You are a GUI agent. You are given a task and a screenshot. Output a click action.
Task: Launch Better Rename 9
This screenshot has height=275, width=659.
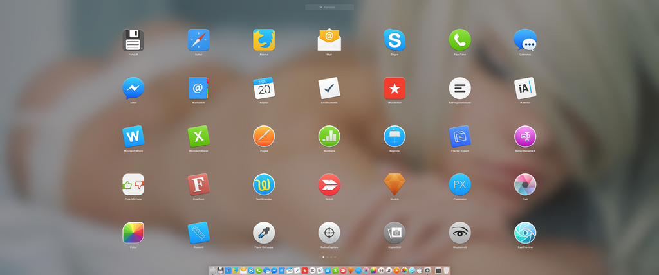pyautogui.click(x=525, y=136)
